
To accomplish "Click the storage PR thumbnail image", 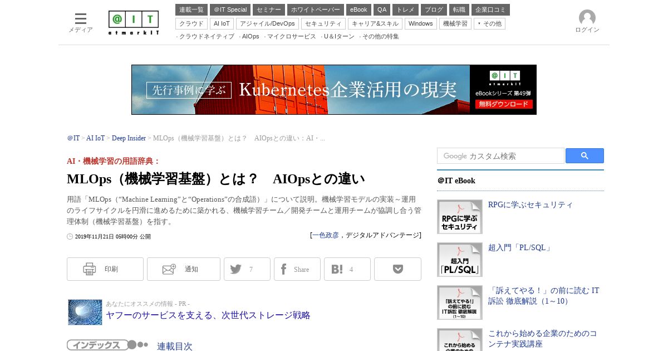I will (x=85, y=312).
